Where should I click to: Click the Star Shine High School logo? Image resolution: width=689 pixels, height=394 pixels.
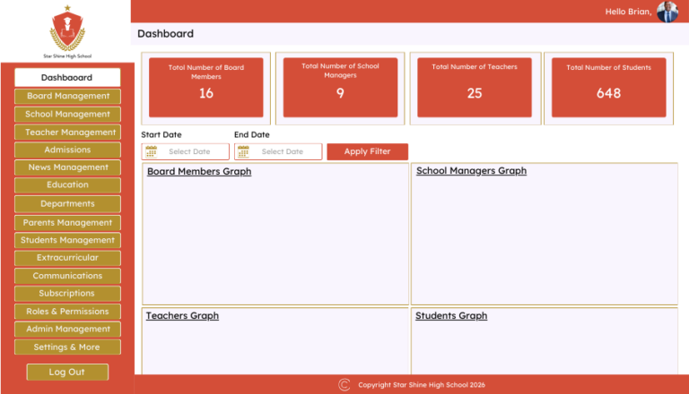[x=66, y=29]
